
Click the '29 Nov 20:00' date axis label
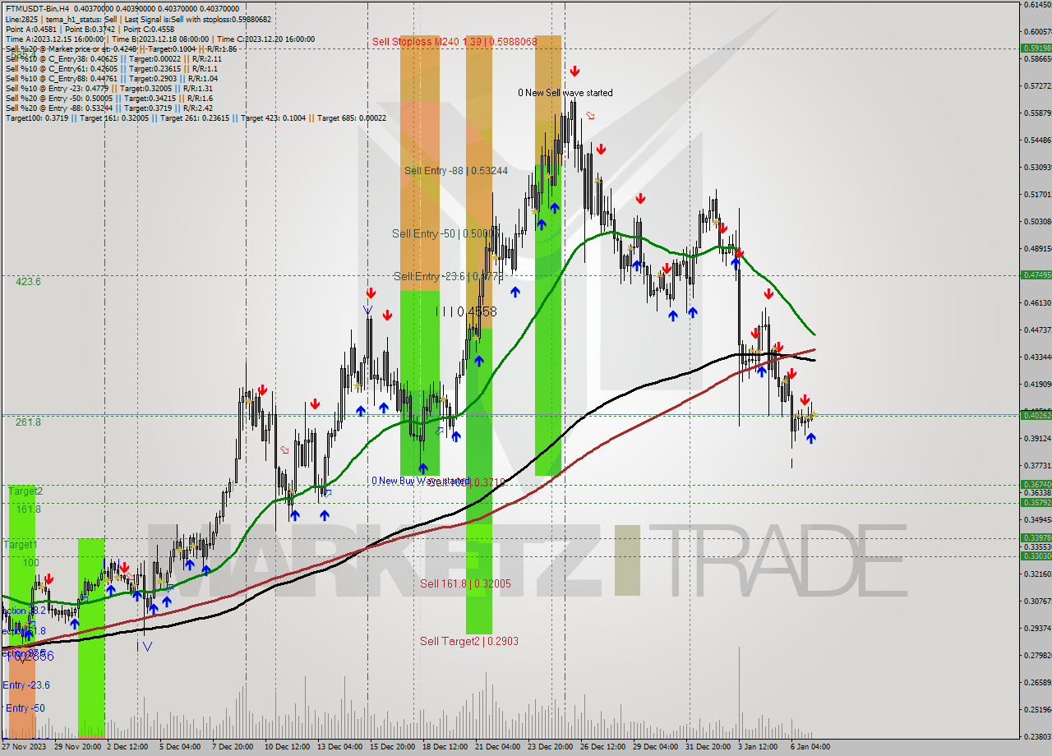coord(78,747)
